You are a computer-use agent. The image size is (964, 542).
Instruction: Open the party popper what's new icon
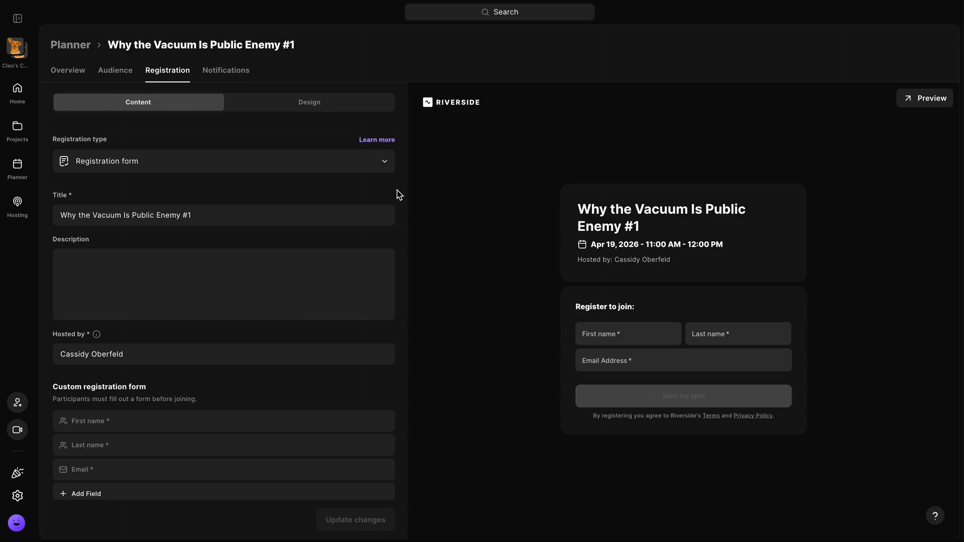tap(17, 473)
